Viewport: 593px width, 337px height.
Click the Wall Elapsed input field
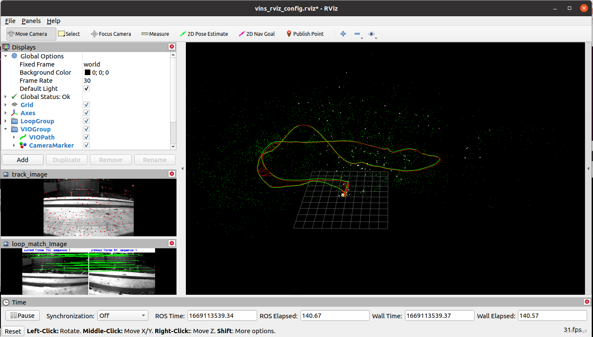pyautogui.click(x=552, y=315)
